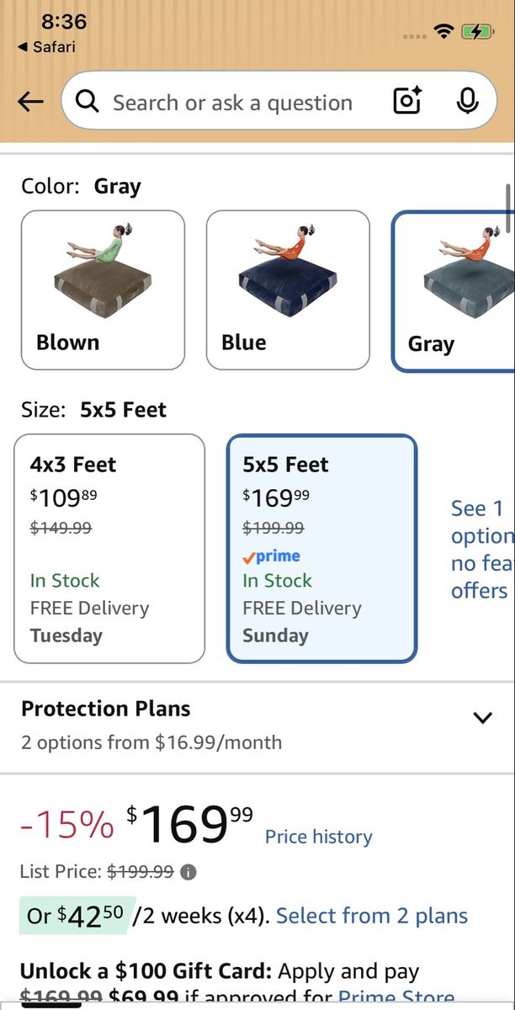Tap the back arrow icon
The width and height of the screenshot is (515, 1010).
coord(30,102)
